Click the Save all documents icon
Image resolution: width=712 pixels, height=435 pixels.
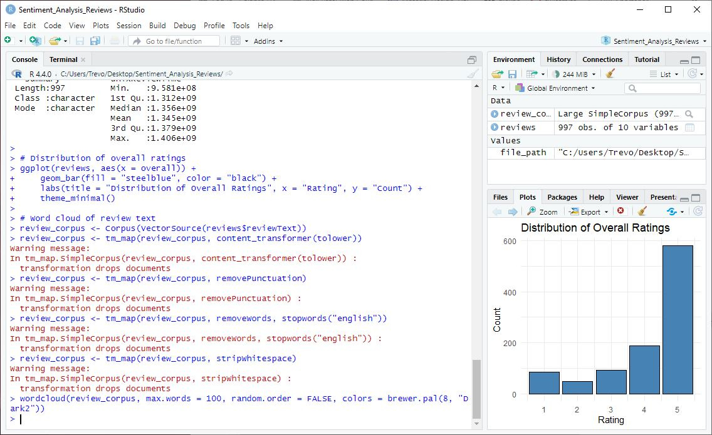click(95, 41)
